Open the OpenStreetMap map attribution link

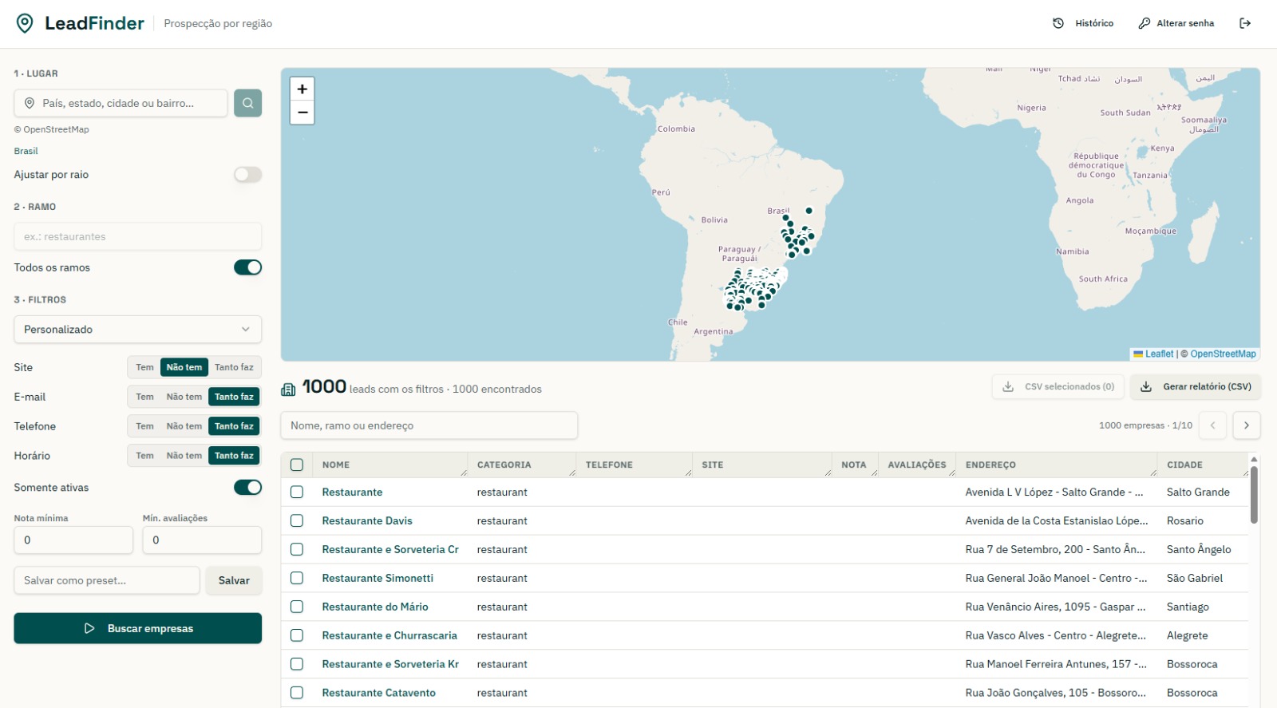1223,354
